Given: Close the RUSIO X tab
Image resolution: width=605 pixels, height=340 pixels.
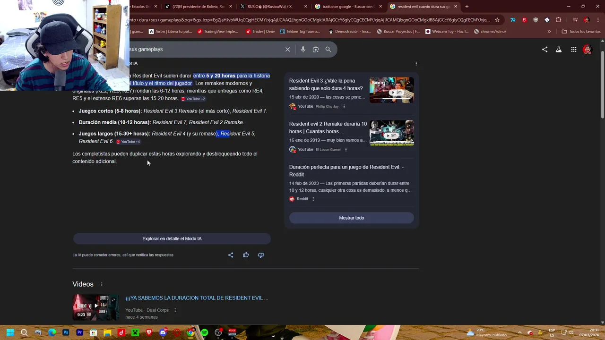Looking at the screenshot, I should coord(306,7).
